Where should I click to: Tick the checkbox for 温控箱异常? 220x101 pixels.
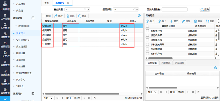pos(147,40)
